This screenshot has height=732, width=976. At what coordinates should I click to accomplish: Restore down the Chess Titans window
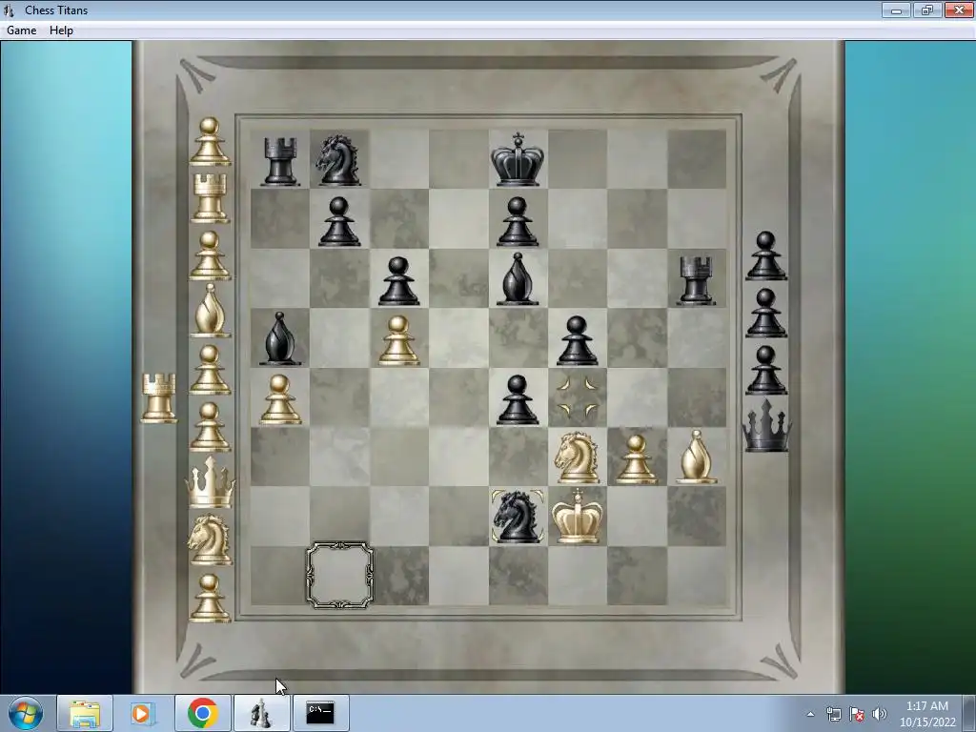(926, 10)
